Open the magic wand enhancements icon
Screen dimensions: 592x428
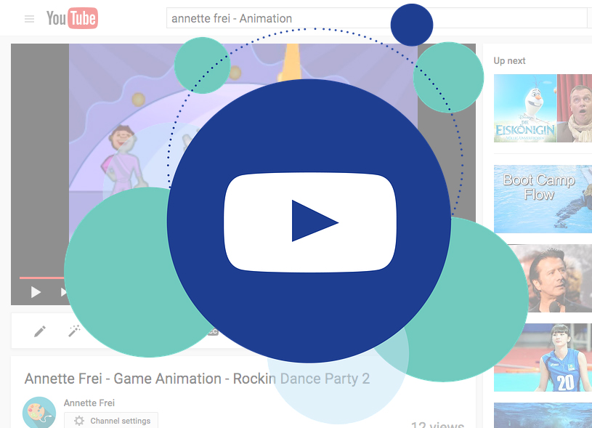[74, 331]
